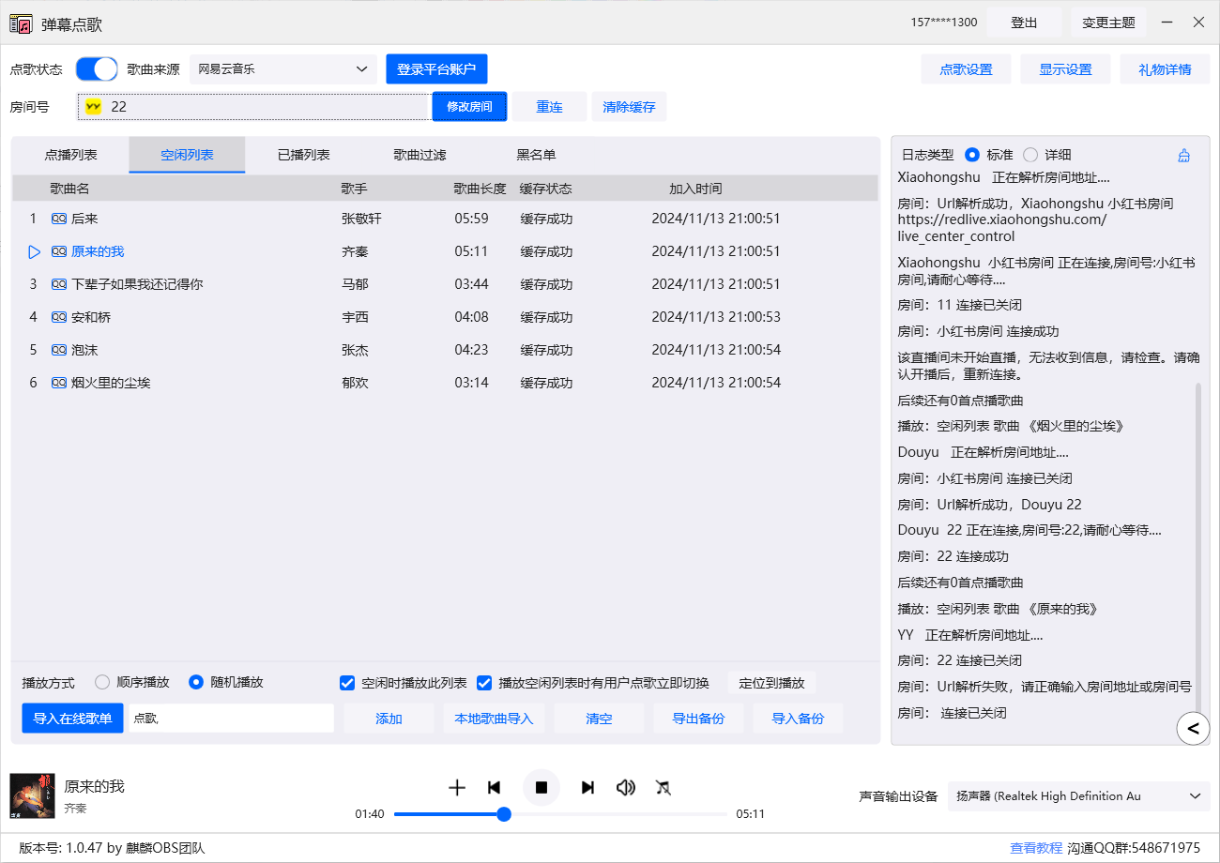Click the music source icon beside 后来
This screenshot has width=1220, height=863.
tap(58, 219)
